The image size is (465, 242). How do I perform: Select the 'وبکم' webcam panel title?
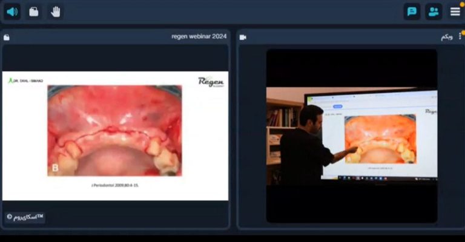pyautogui.click(x=447, y=37)
